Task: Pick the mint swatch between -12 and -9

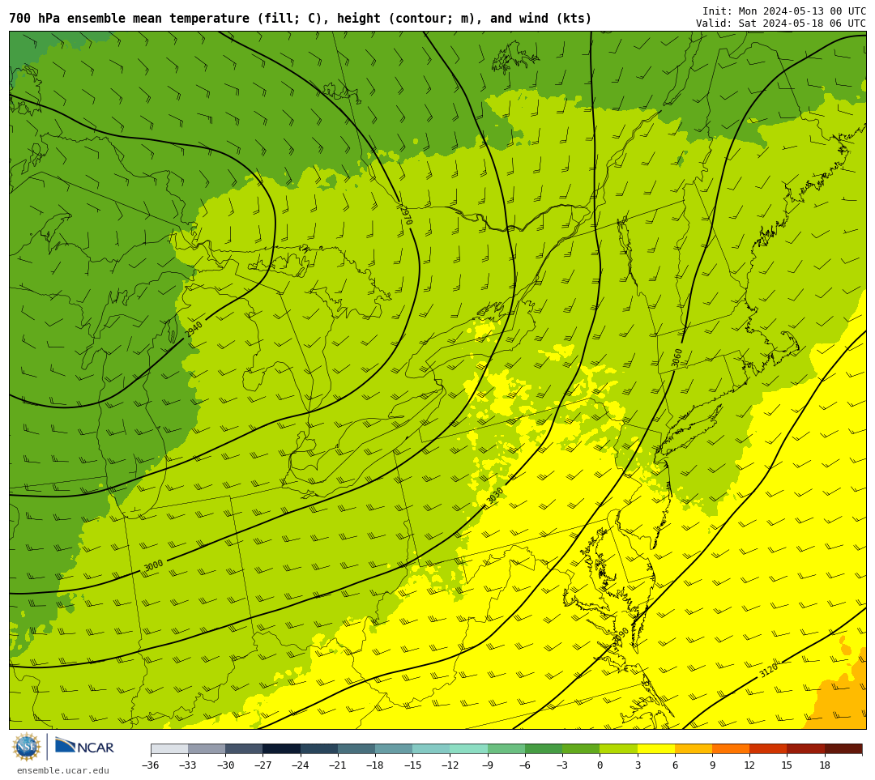Action: pos(468,749)
